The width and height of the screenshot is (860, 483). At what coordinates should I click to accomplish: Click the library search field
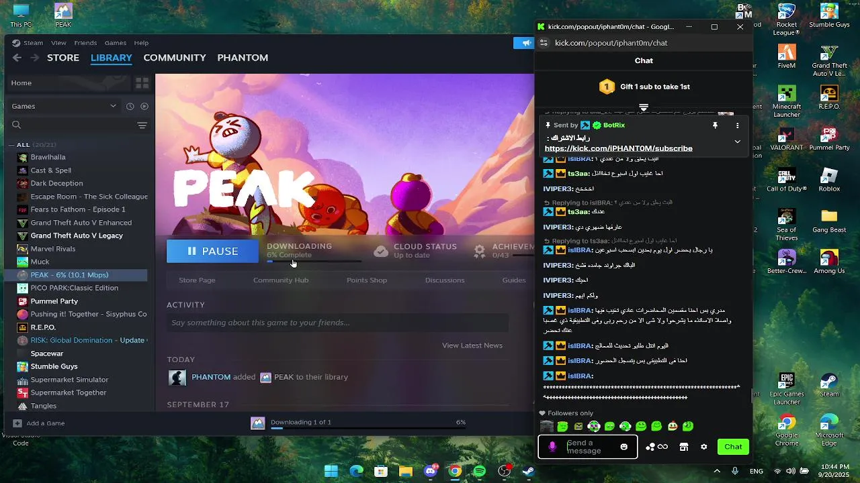pos(74,125)
